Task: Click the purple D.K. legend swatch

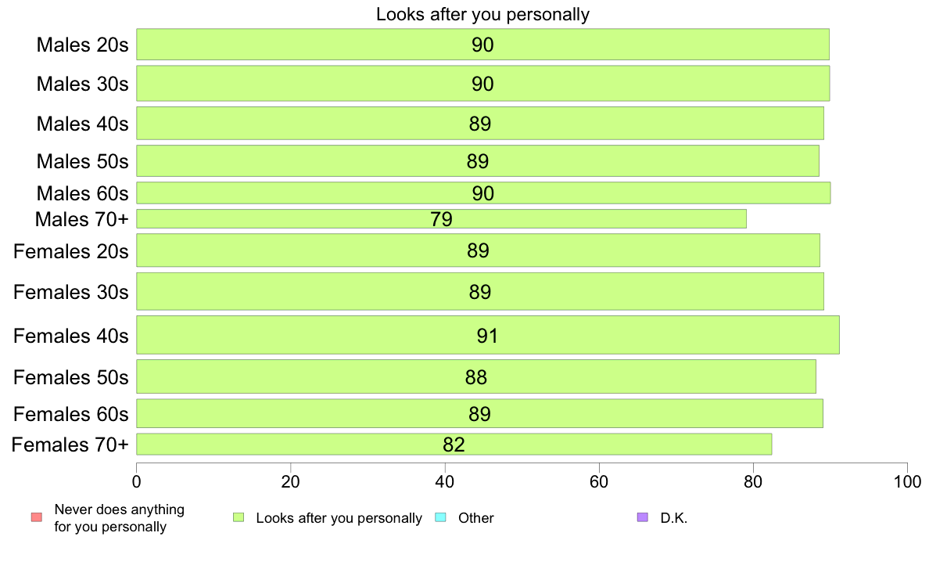Action: click(x=643, y=517)
